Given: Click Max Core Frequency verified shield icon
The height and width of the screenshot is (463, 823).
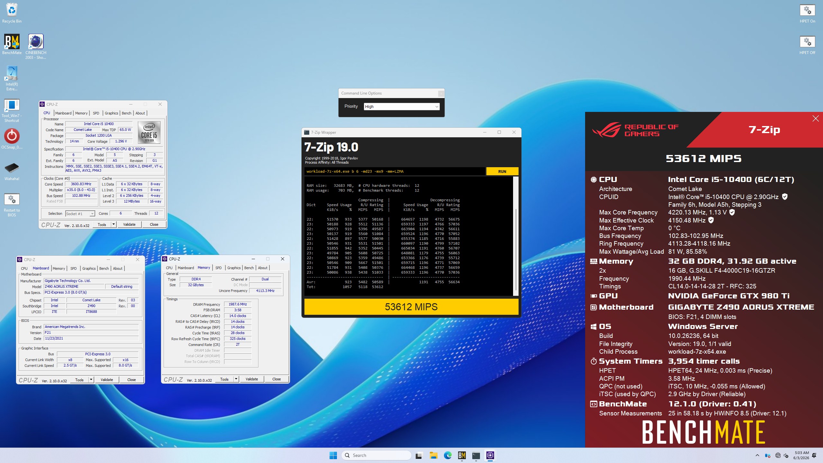Looking at the screenshot, I should coord(732,212).
